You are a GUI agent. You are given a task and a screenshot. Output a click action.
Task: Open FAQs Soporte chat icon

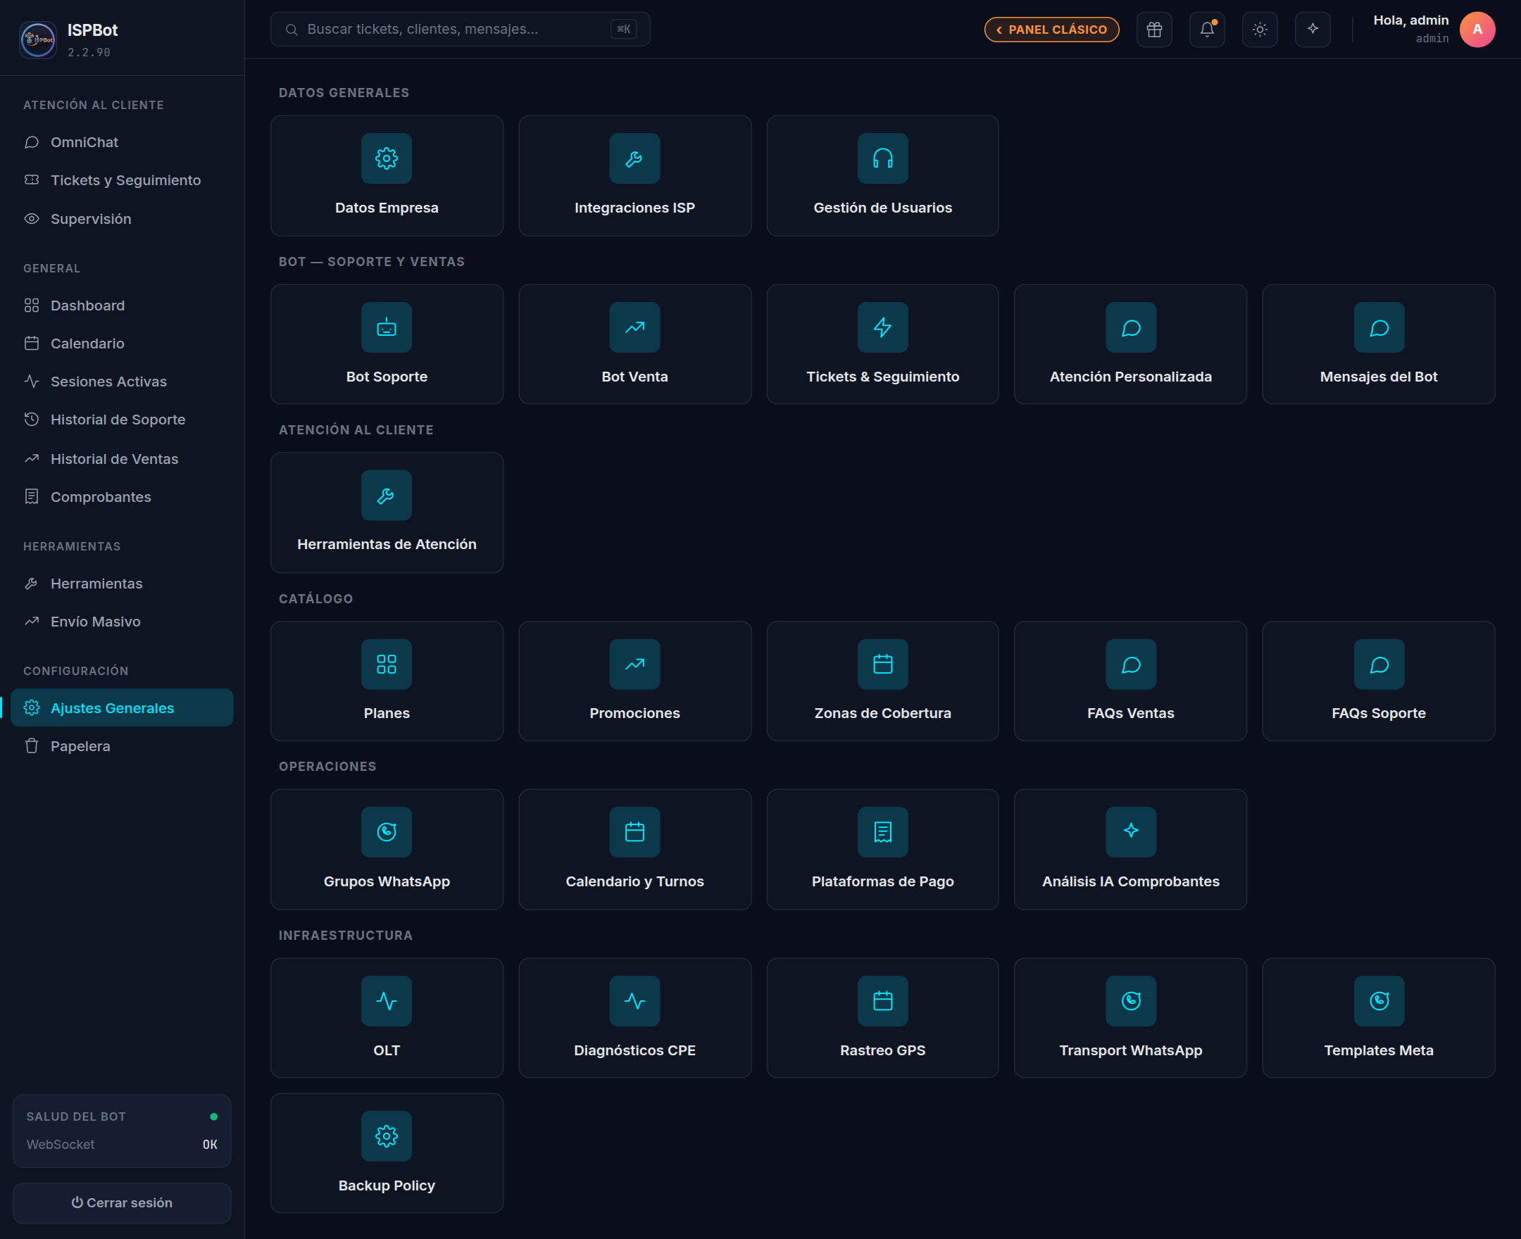[1379, 665]
